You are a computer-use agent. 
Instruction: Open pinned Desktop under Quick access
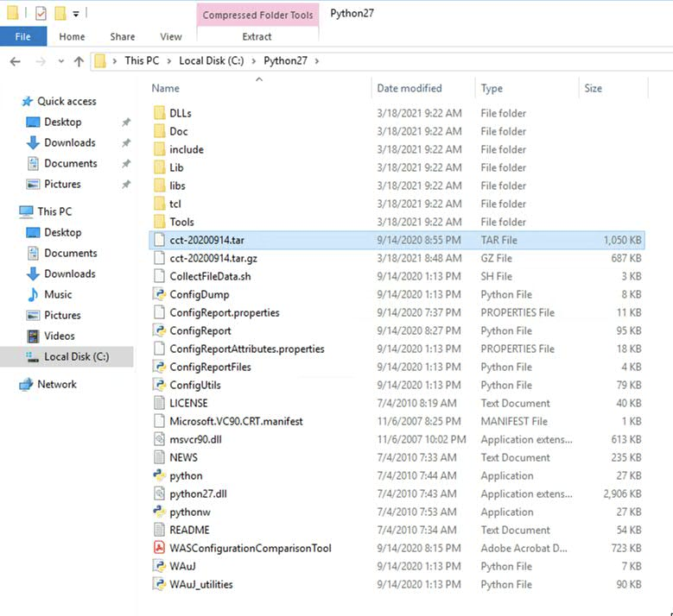[63, 123]
